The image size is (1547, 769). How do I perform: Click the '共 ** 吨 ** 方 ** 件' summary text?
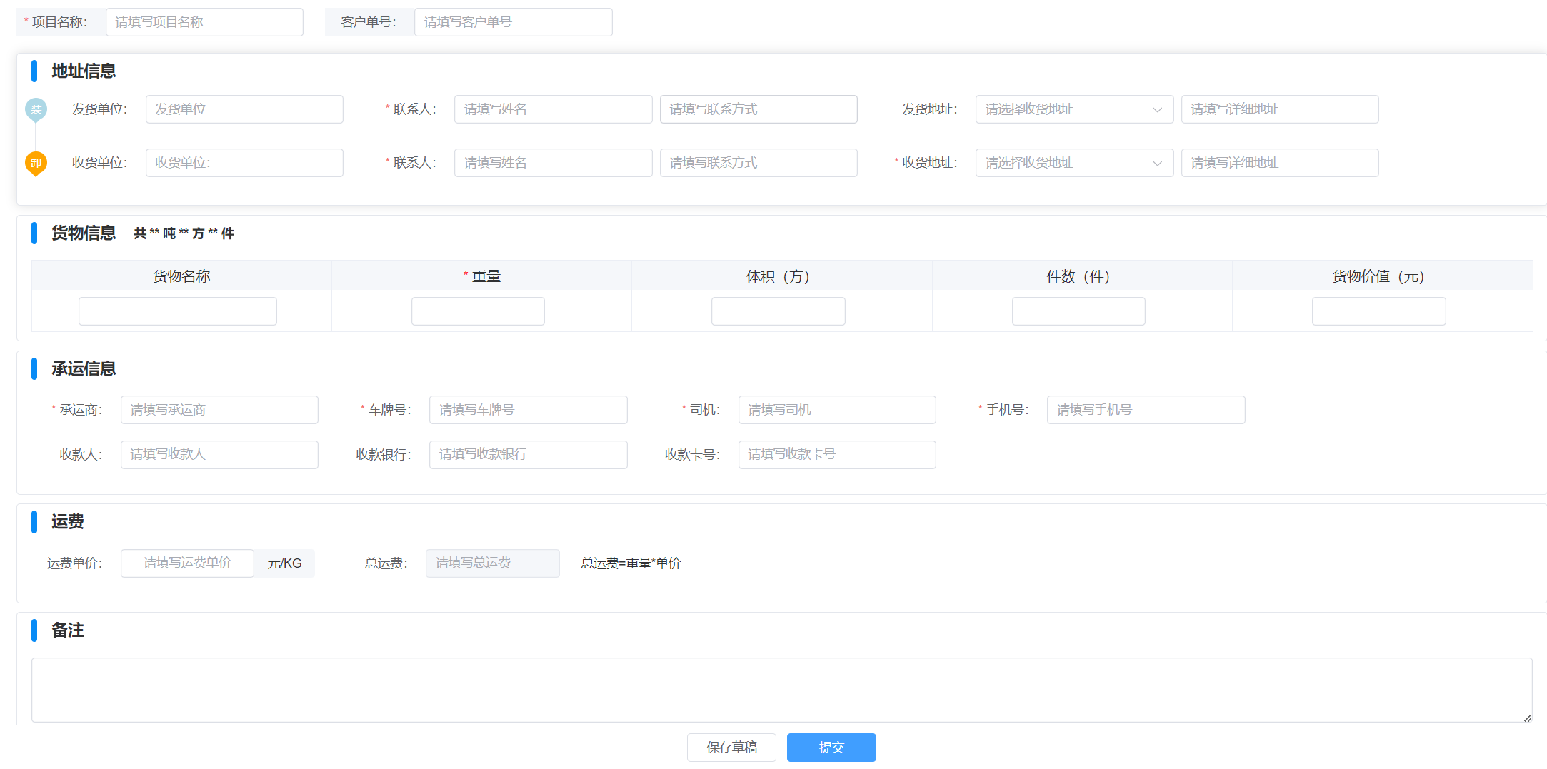(184, 233)
